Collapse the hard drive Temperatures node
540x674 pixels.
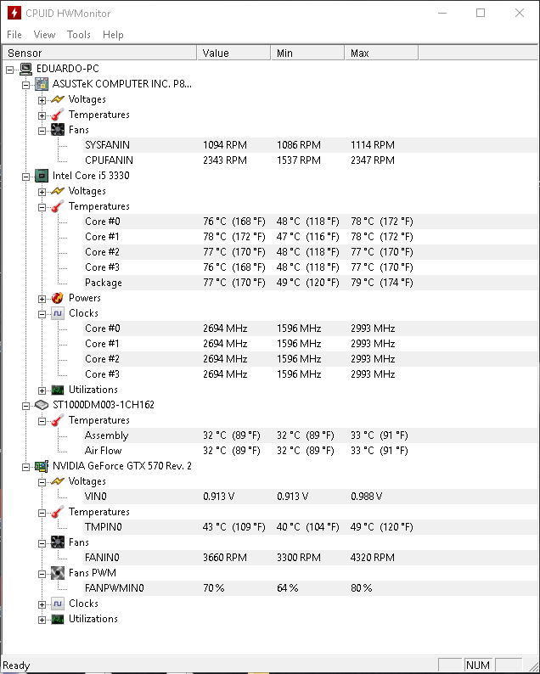(x=42, y=421)
